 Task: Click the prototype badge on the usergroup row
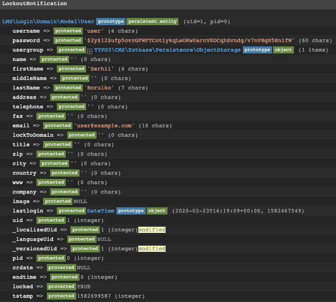coord(257,50)
